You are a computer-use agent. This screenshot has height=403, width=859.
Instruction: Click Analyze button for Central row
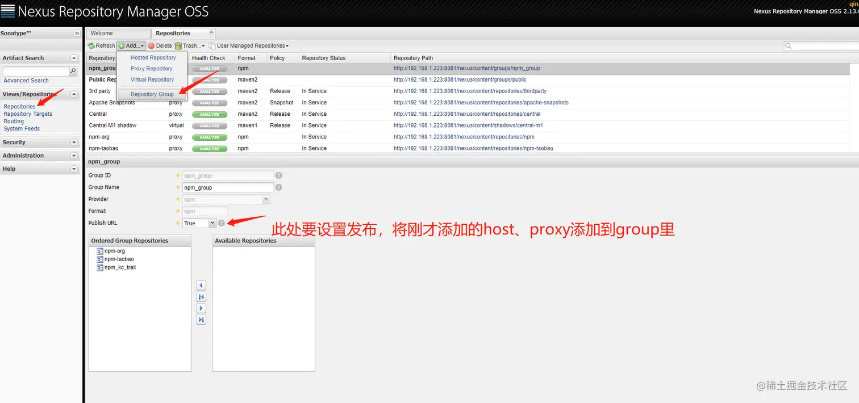click(210, 114)
